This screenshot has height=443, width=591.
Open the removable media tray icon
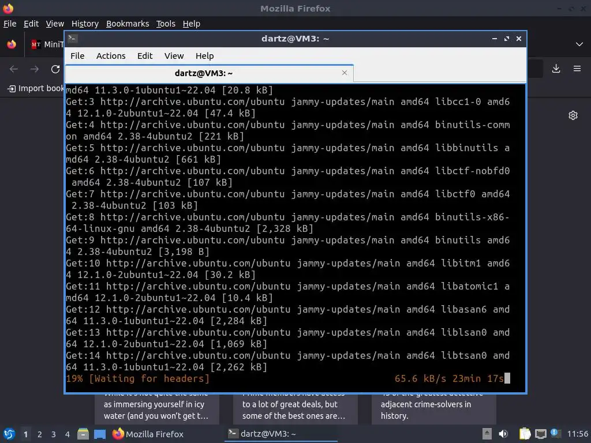click(487, 434)
